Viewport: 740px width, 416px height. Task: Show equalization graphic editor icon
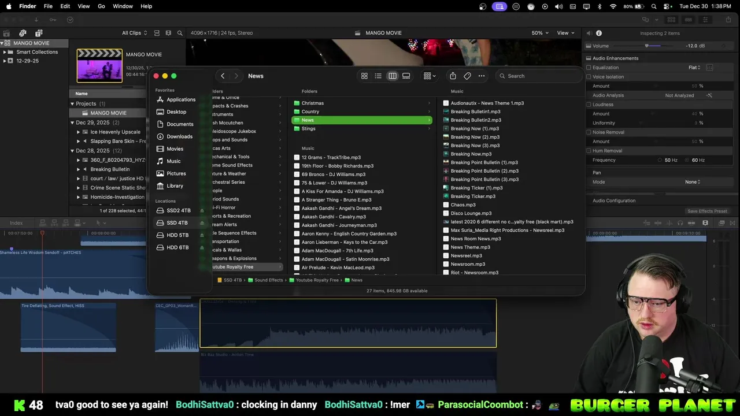(x=709, y=68)
